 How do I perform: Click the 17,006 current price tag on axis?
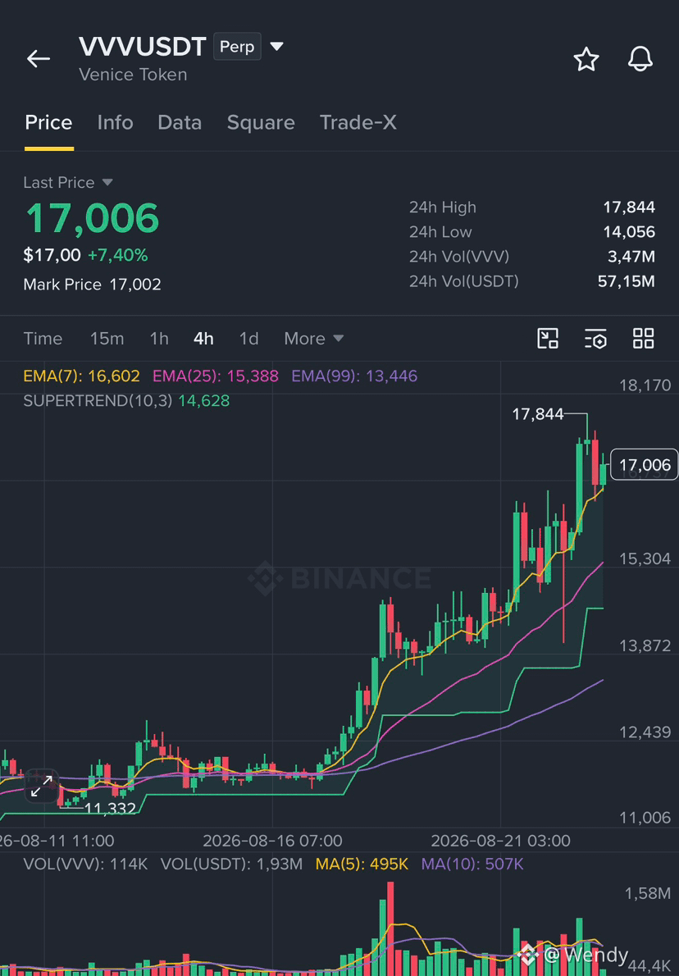[644, 465]
